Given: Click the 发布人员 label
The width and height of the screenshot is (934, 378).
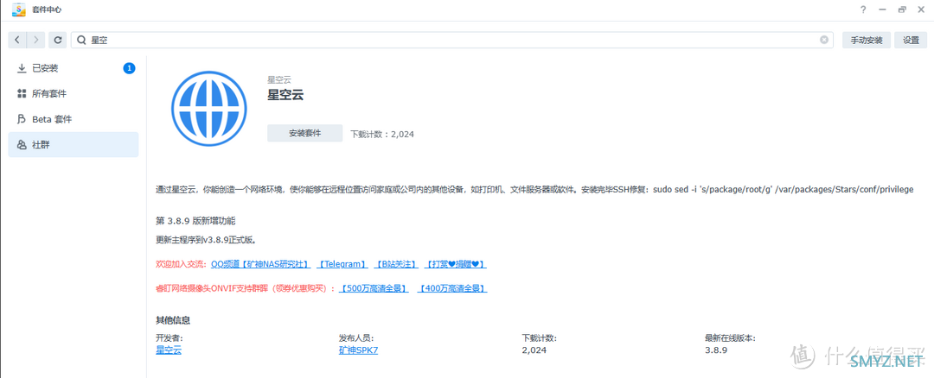Looking at the screenshot, I should point(356,338).
